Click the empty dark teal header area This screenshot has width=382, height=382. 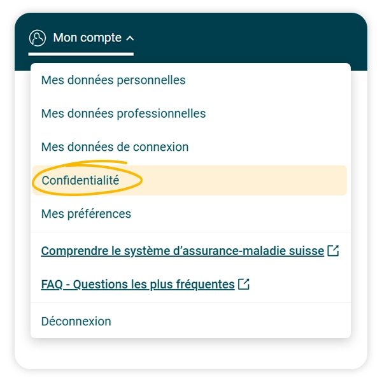click(255, 38)
